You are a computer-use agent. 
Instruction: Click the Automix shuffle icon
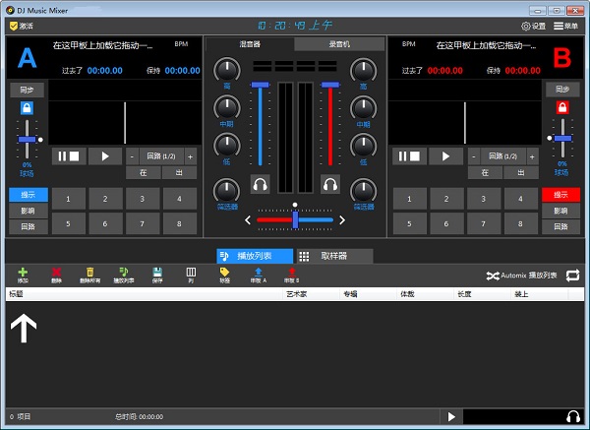pyautogui.click(x=493, y=276)
